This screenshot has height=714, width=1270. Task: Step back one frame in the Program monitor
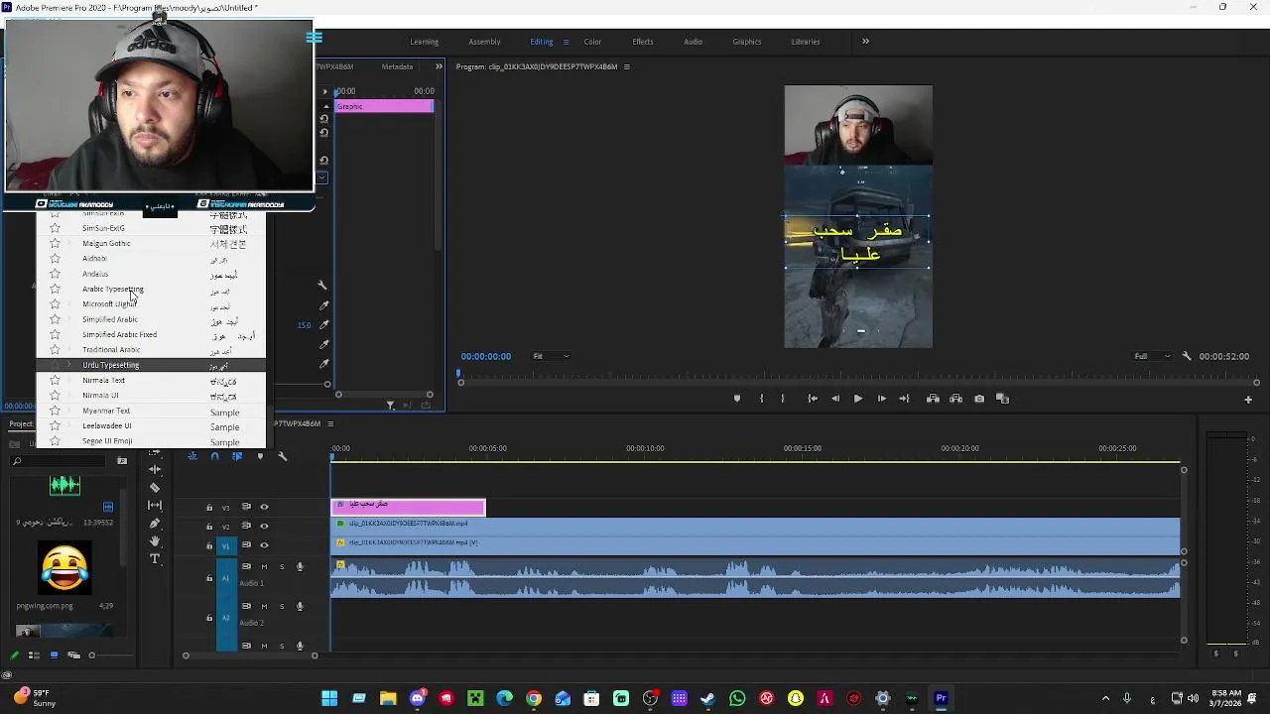pyautogui.click(x=835, y=399)
